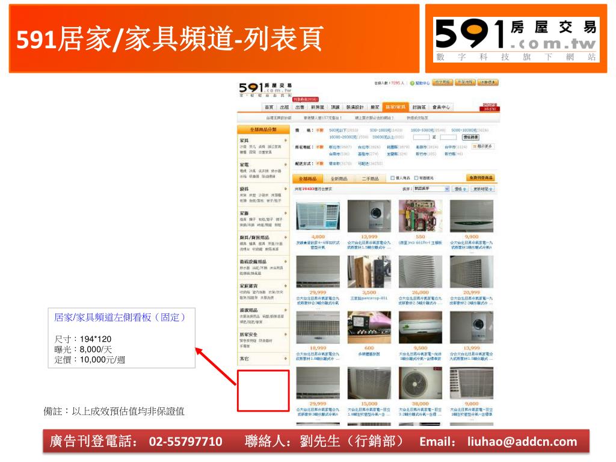616x462 pixels.
Task: Switch to the 全部商品 tab
Action: tap(307, 179)
